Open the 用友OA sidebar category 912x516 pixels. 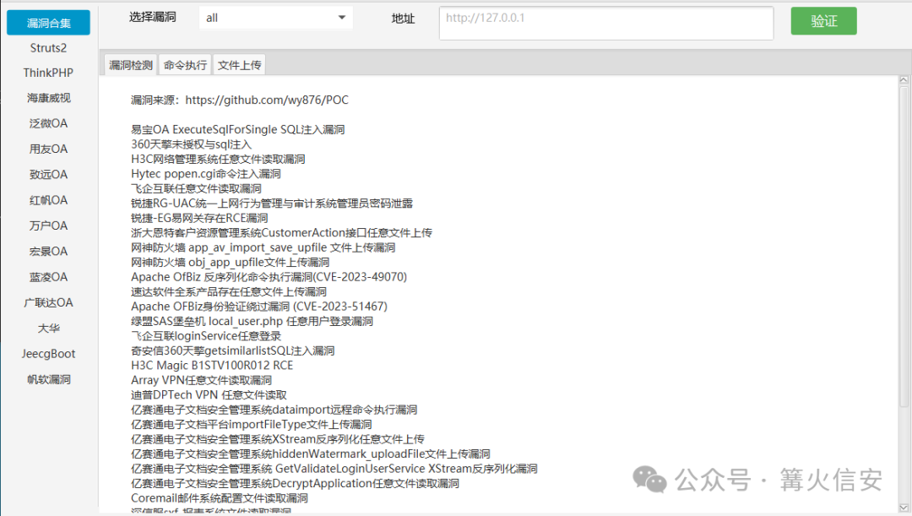pos(48,149)
